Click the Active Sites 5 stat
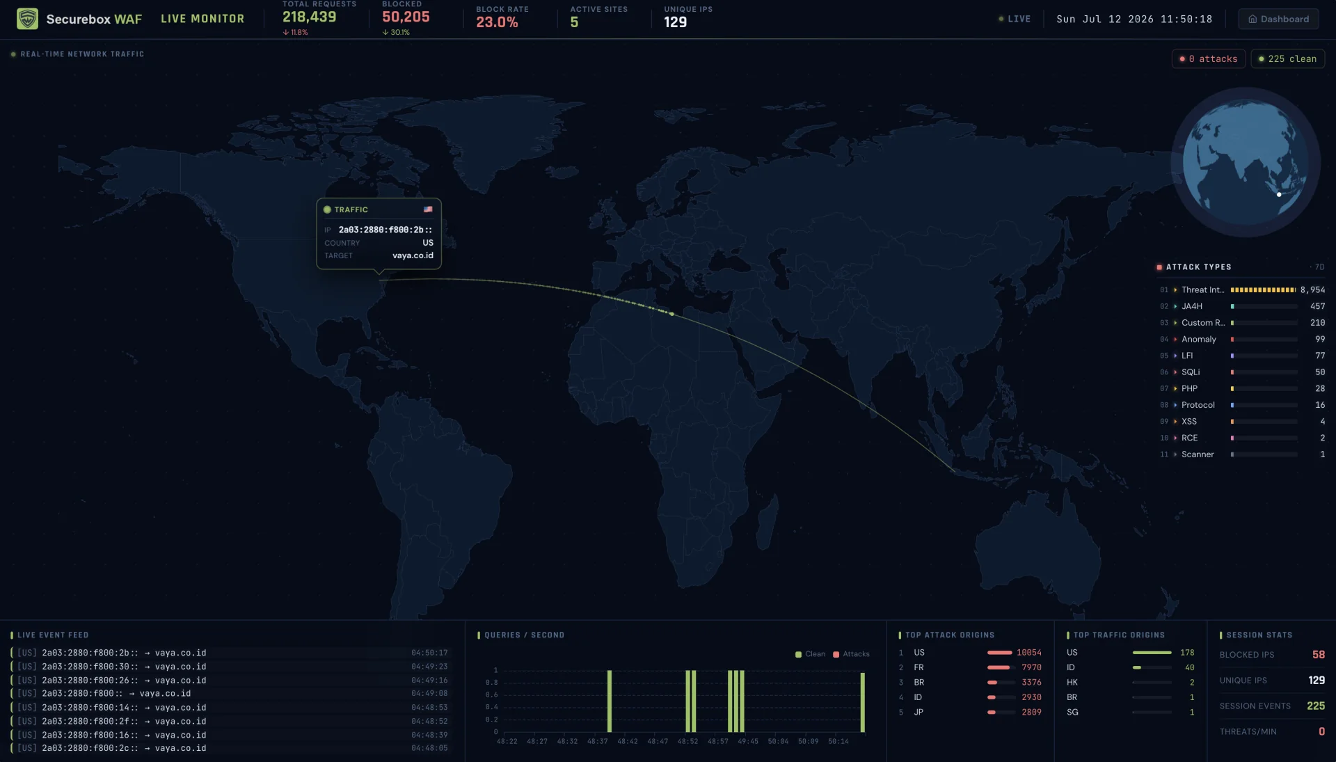 [x=598, y=17]
